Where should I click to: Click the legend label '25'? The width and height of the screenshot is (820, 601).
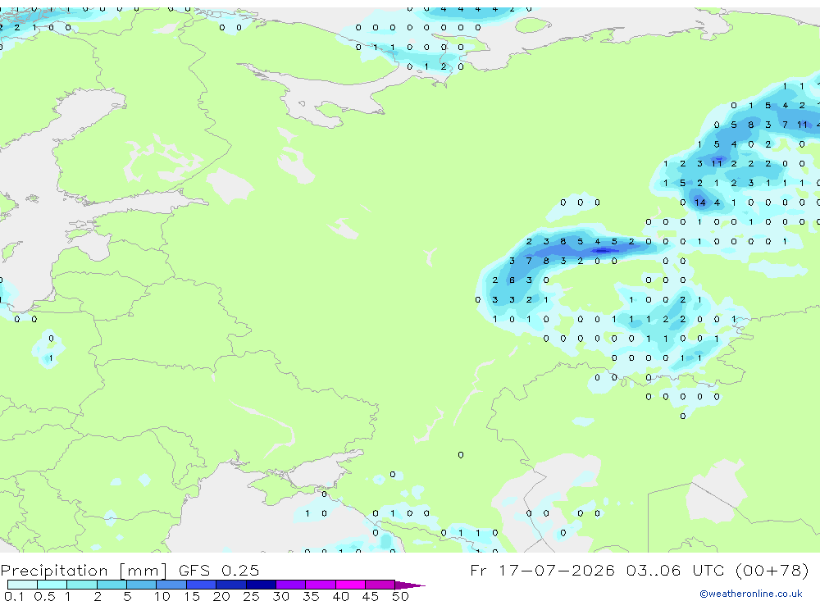point(251,596)
